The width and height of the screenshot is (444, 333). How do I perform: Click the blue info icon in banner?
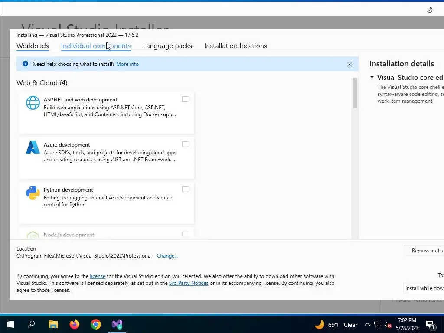(x=25, y=64)
